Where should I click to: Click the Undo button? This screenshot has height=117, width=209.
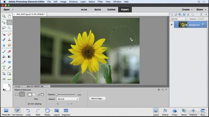[28, 112]
